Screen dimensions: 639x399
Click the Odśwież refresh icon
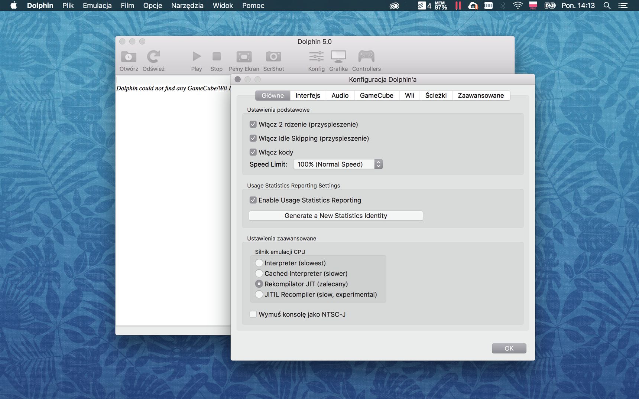coord(153,57)
